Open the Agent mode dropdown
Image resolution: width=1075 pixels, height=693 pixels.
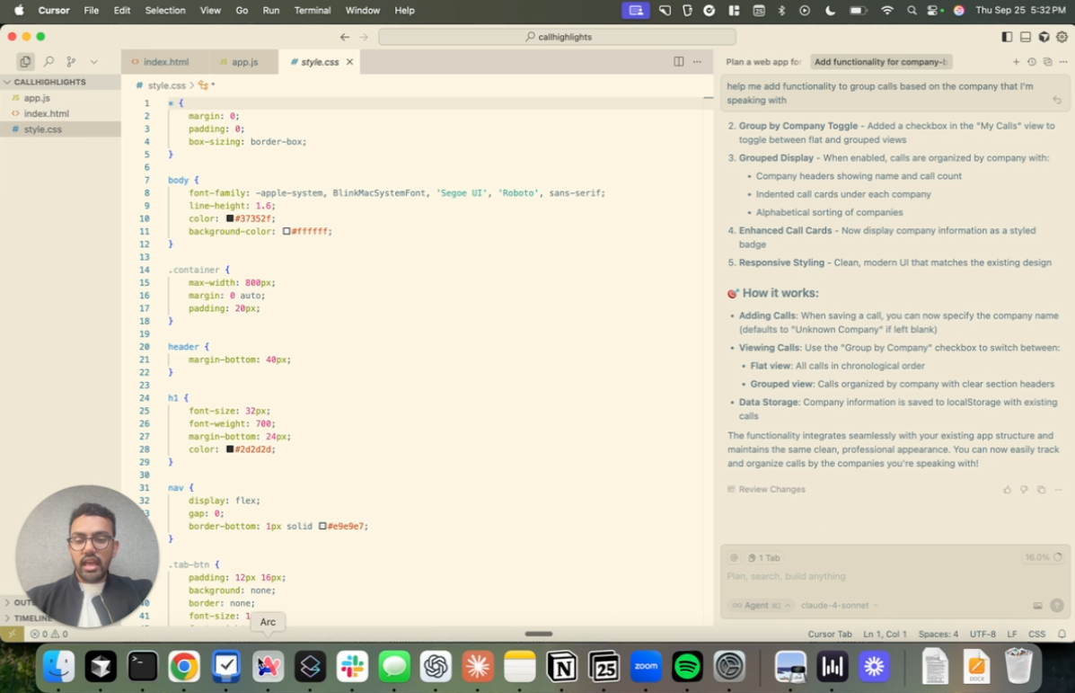761,606
